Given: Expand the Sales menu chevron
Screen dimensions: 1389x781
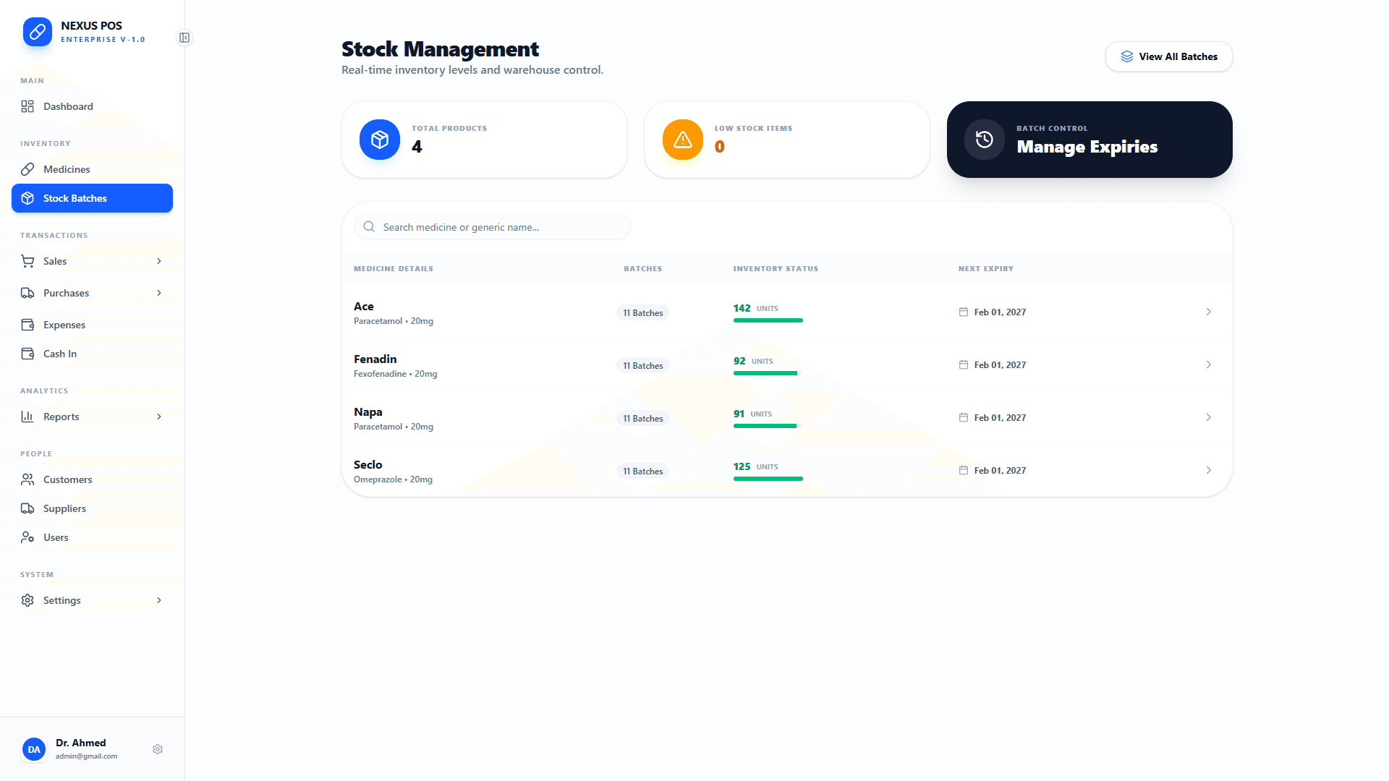Looking at the screenshot, I should (158, 261).
